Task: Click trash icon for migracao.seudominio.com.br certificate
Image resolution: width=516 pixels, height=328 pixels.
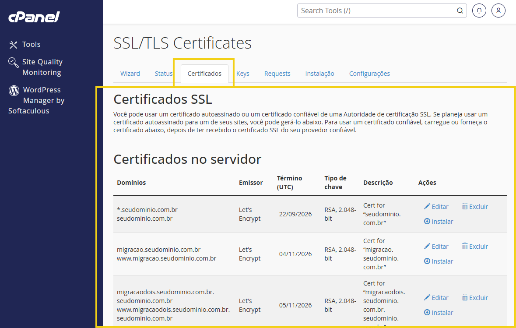Action: point(465,247)
